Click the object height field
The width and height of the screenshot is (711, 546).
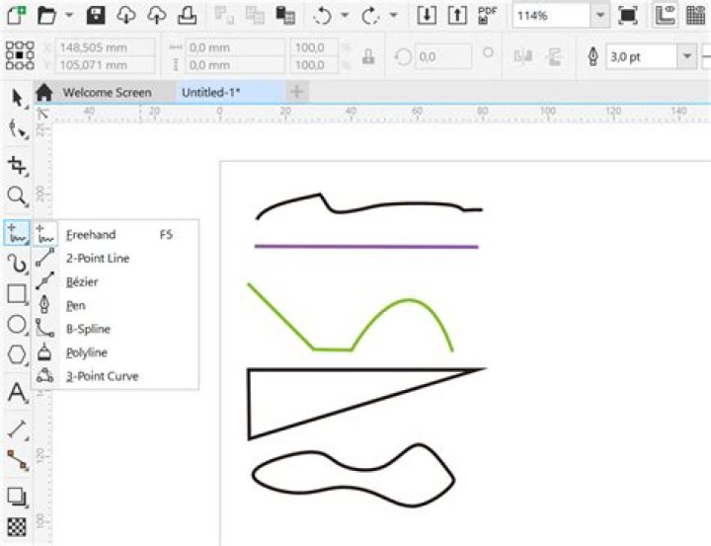click(x=235, y=65)
